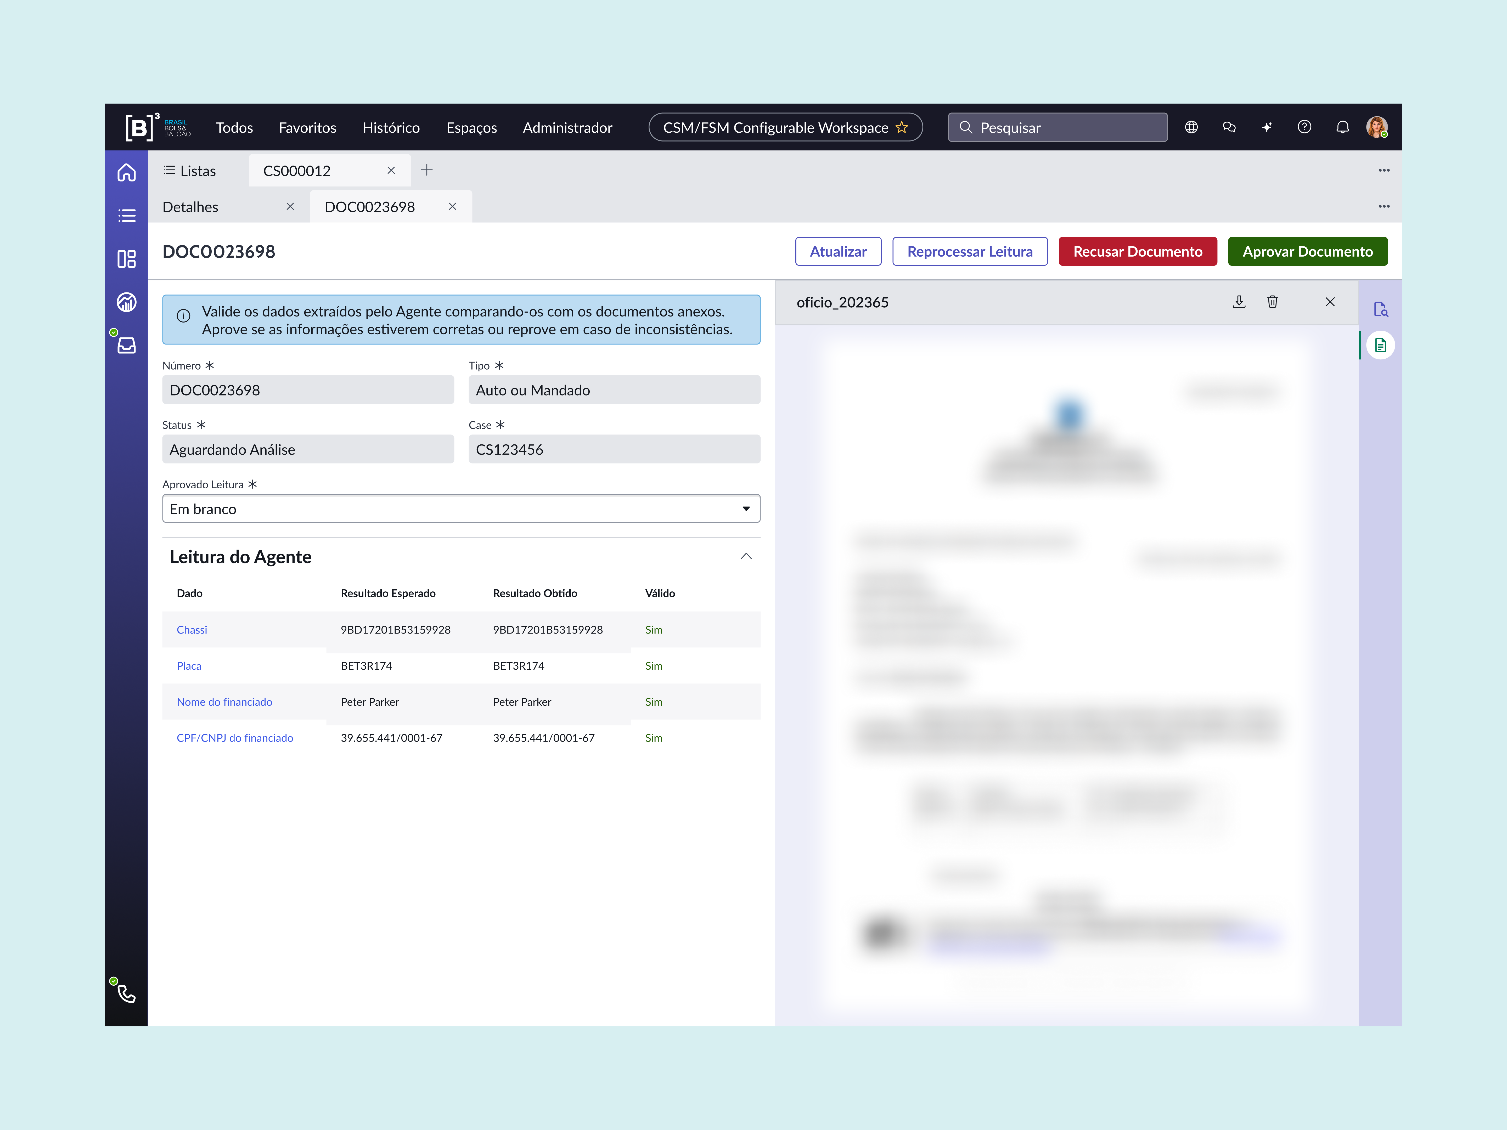Screen dimensions: 1507x1130
Task: Favorite the workspace with star icon
Action: (901, 127)
